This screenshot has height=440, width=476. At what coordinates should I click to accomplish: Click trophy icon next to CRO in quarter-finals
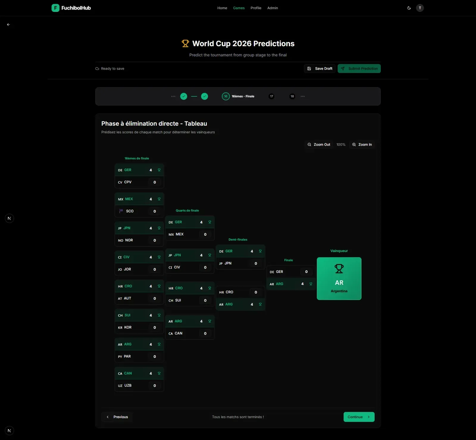tap(210, 288)
